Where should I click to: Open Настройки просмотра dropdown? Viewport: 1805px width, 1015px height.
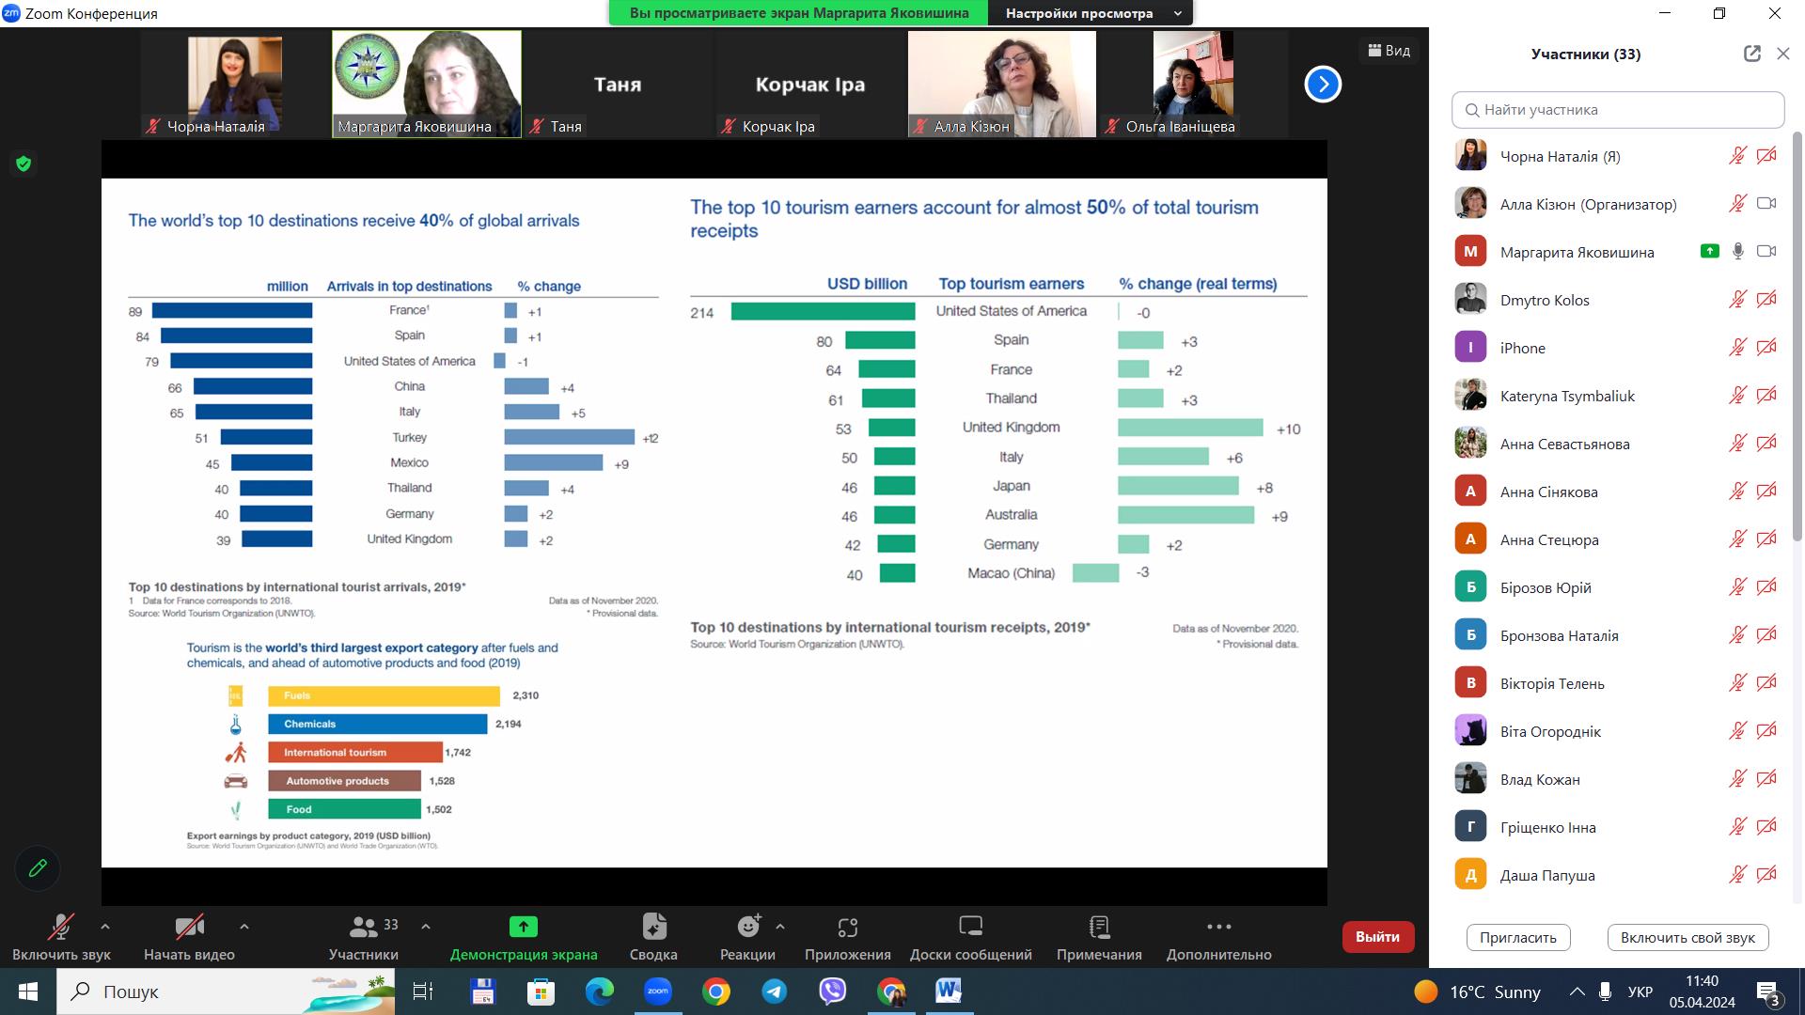pyautogui.click(x=1091, y=13)
